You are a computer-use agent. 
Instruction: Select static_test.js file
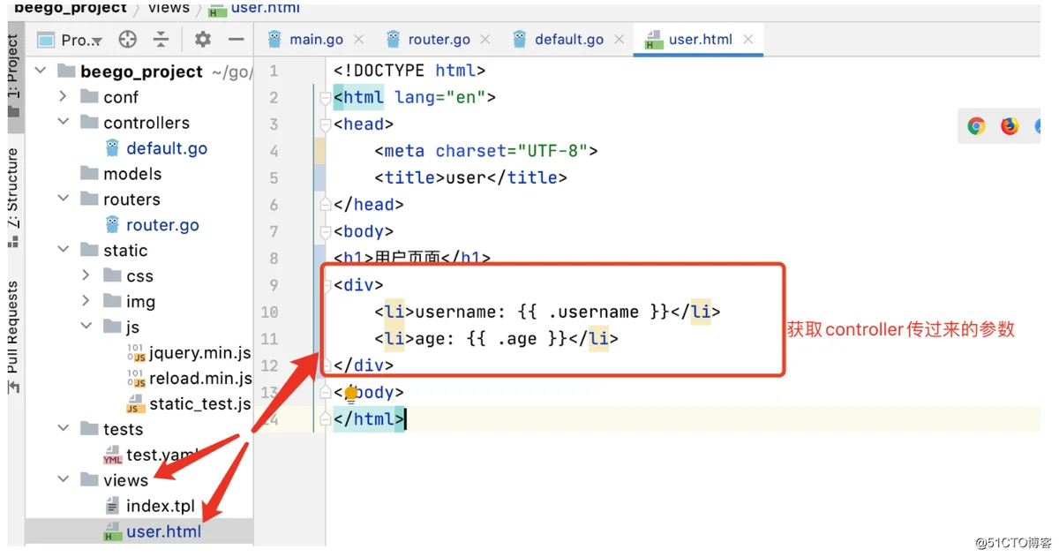(x=200, y=404)
